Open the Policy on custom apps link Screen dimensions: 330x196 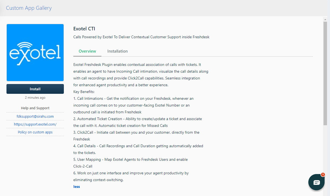coord(35,132)
